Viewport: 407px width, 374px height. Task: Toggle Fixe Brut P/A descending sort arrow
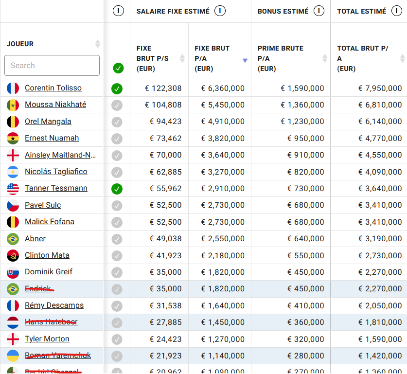click(x=245, y=60)
